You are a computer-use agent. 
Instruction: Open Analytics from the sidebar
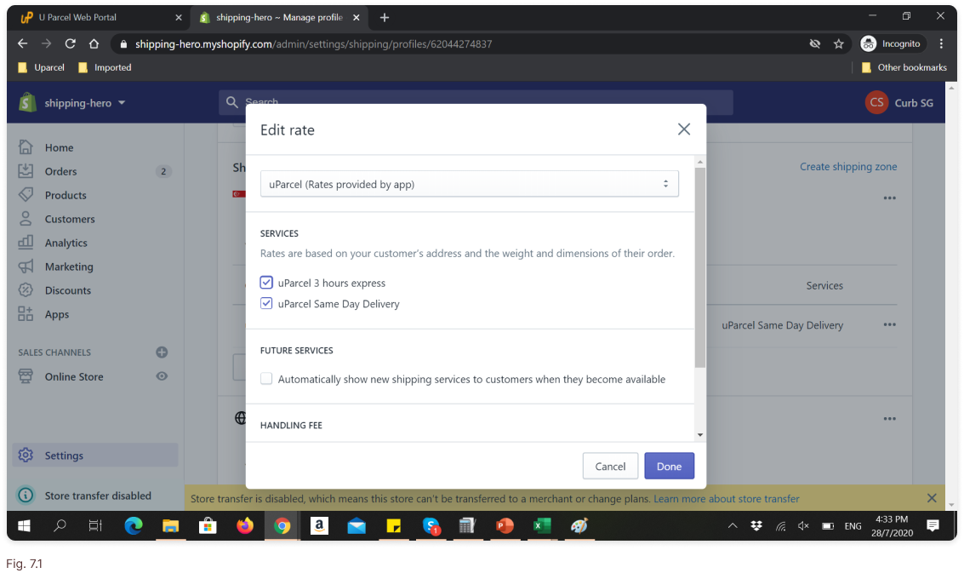[x=66, y=244]
